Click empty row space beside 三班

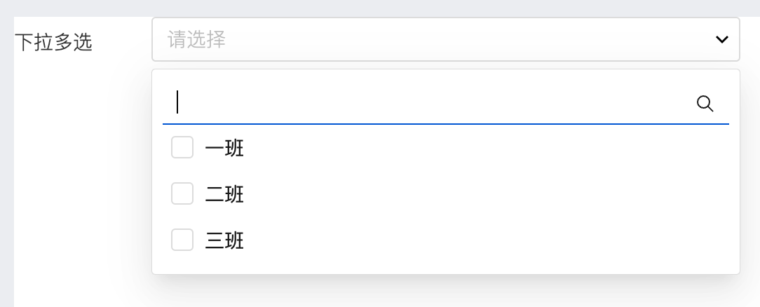[x=484, y=240]
